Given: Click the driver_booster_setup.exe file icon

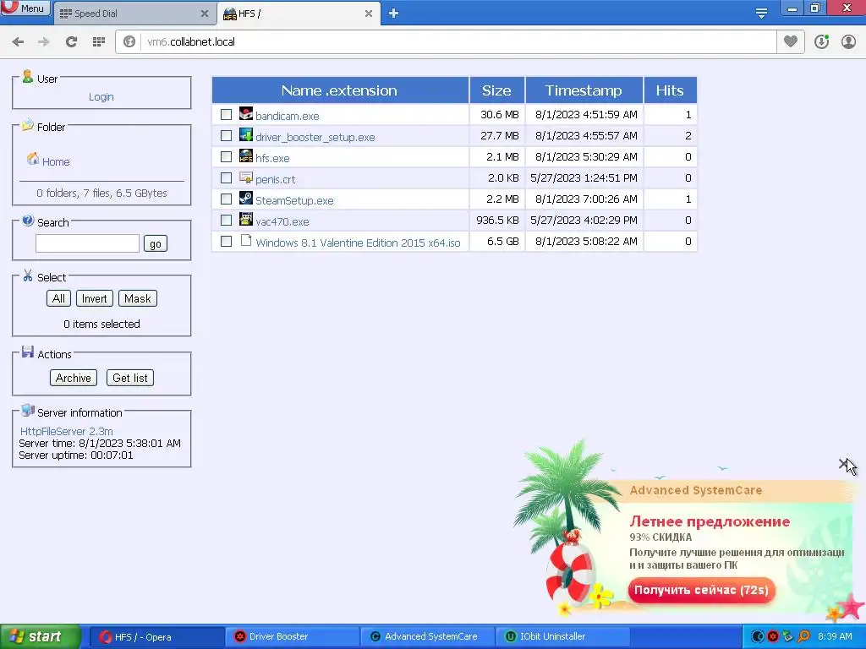Looking at the screenshot, I should coord(246,134).
